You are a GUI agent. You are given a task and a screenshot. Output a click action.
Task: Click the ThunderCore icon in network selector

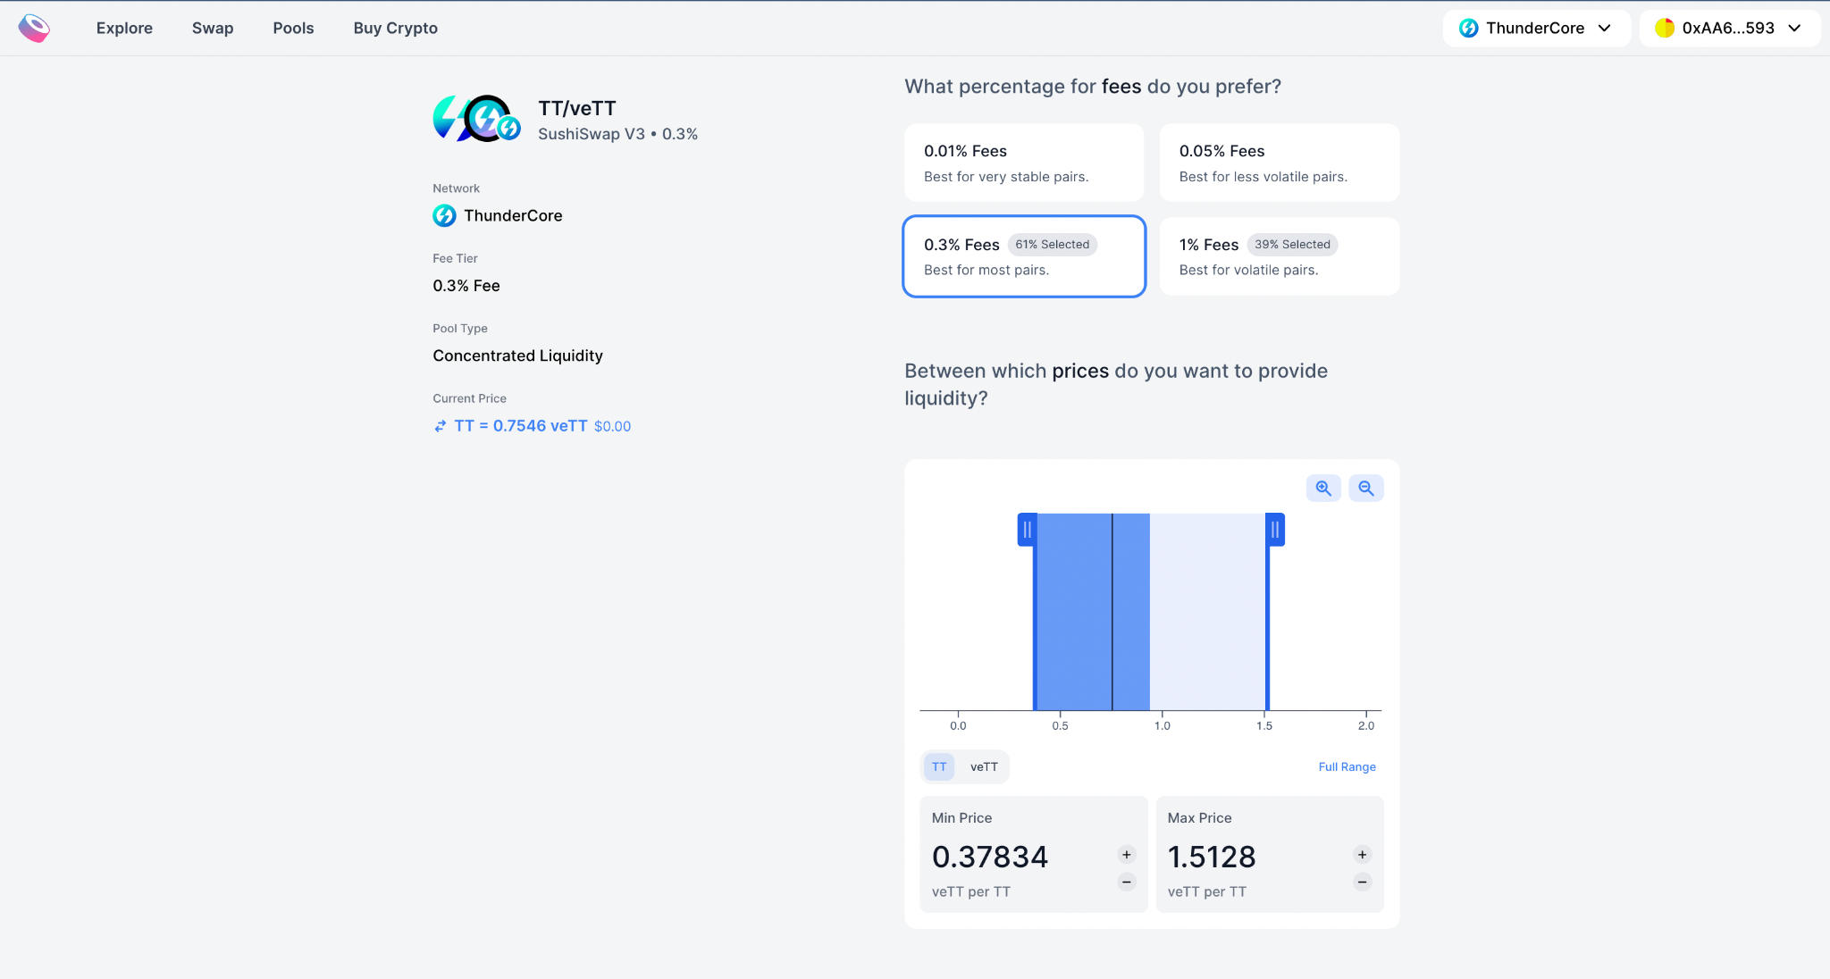[x=1468, y=28]
